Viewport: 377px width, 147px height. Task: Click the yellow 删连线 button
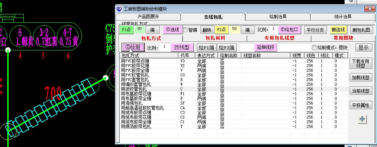(338, 30)
